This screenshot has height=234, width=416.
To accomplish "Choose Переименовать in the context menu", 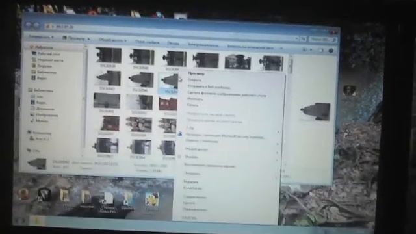I will (195, 209).
